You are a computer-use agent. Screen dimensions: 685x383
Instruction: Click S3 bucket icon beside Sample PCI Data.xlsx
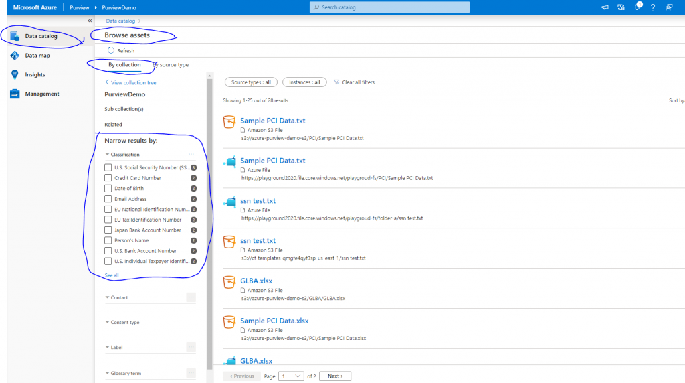click(229, 322)
